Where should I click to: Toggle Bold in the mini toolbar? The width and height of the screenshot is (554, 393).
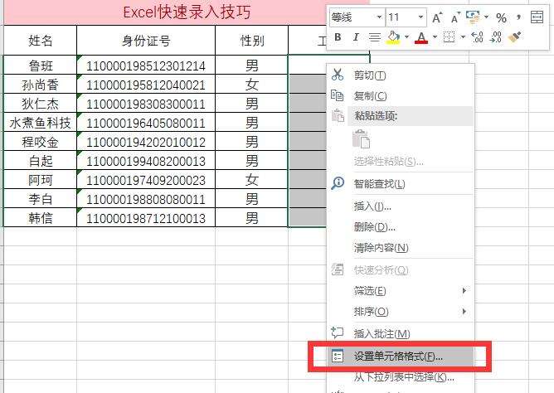338,37
